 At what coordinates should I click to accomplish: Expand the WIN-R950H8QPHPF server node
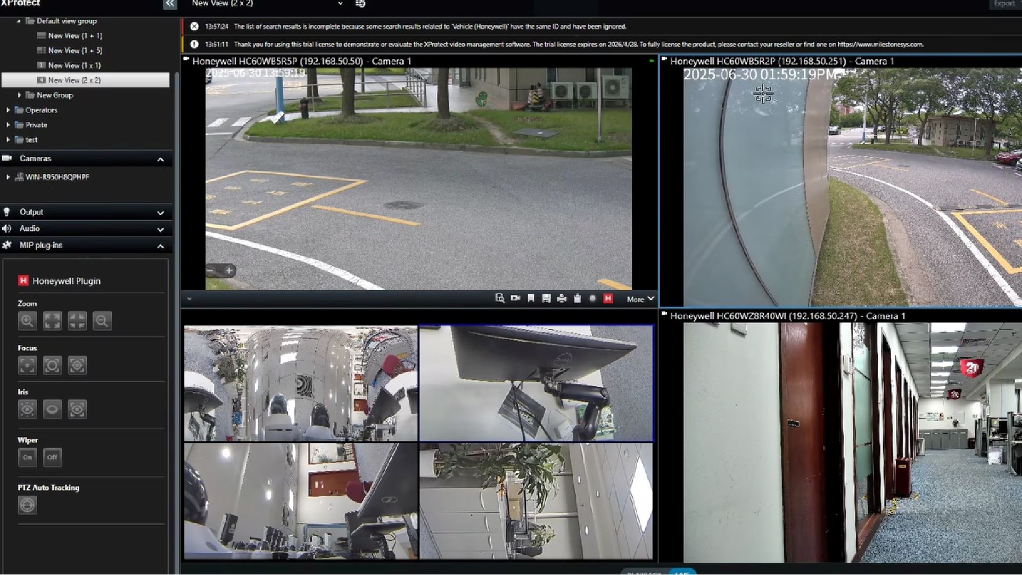[x=8, y=177]
